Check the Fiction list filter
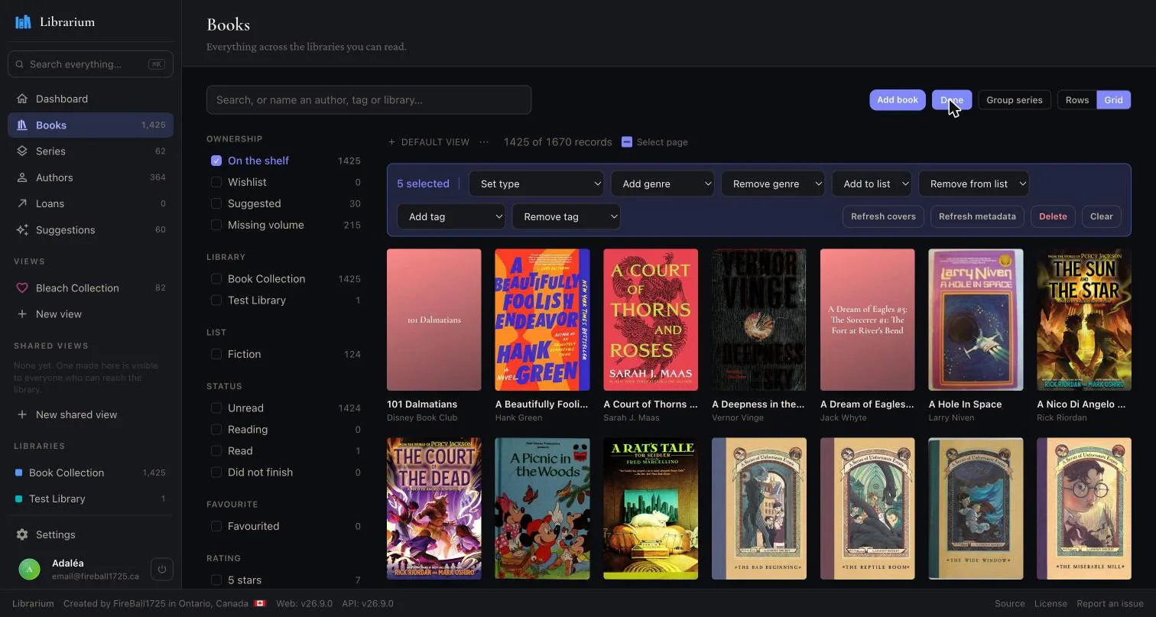This screenshot has height=617, width=1156. click(x=216, y=354)
